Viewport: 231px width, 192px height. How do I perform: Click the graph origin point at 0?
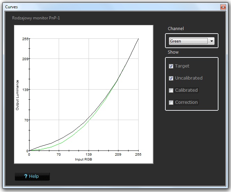[x=30, y=151]
